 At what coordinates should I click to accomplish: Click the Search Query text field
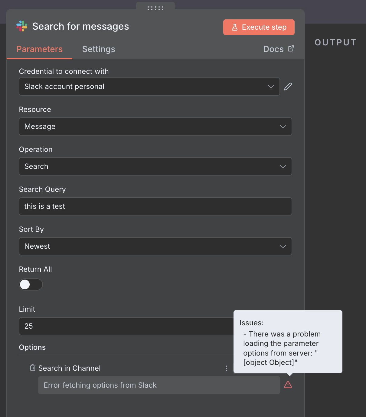click(155, 206)
